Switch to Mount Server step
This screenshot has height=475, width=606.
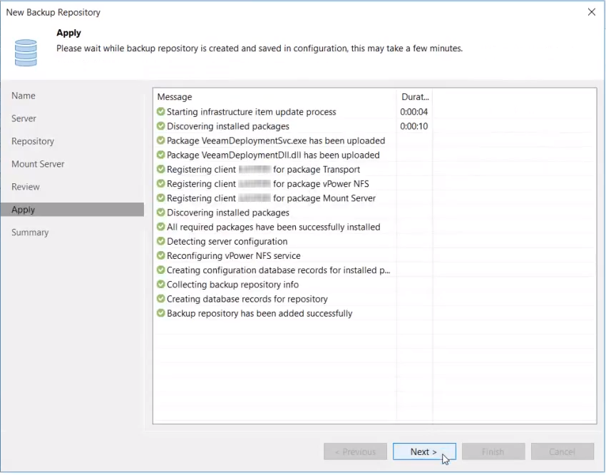click(38, 164)
